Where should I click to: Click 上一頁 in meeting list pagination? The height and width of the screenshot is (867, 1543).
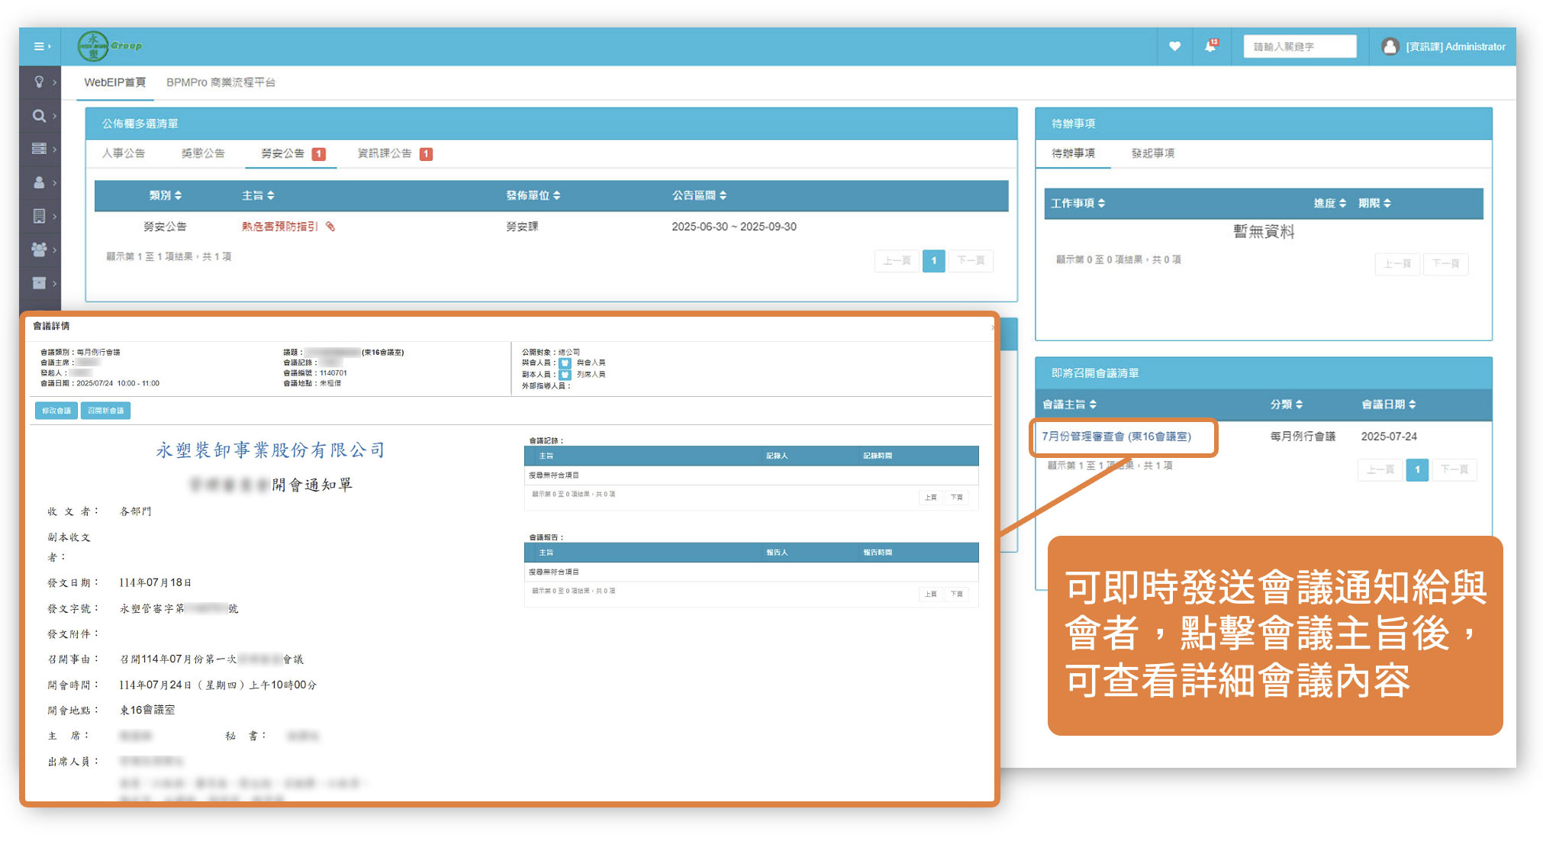(1380, 469)
